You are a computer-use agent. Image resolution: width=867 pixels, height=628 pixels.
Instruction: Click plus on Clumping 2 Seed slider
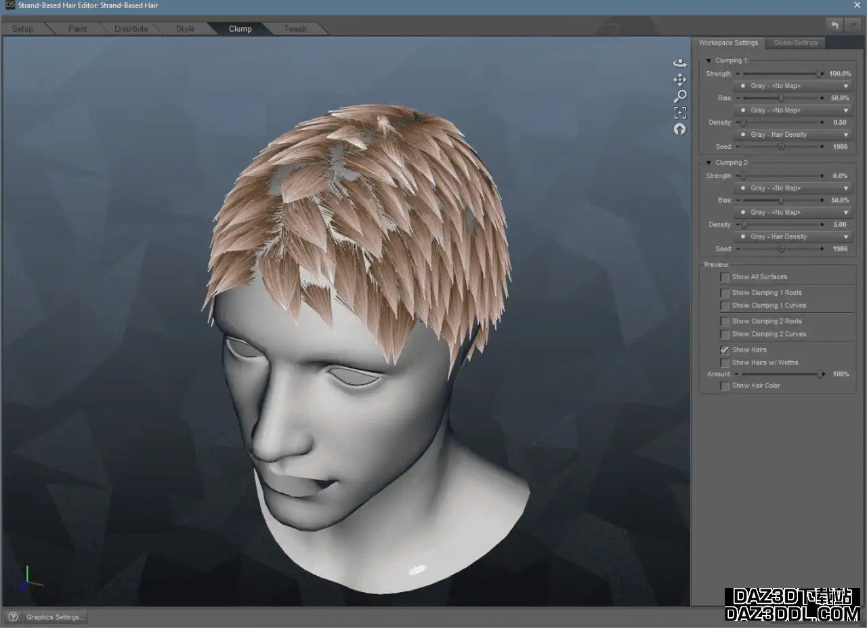pyautogui.click(x=822, y=249)
